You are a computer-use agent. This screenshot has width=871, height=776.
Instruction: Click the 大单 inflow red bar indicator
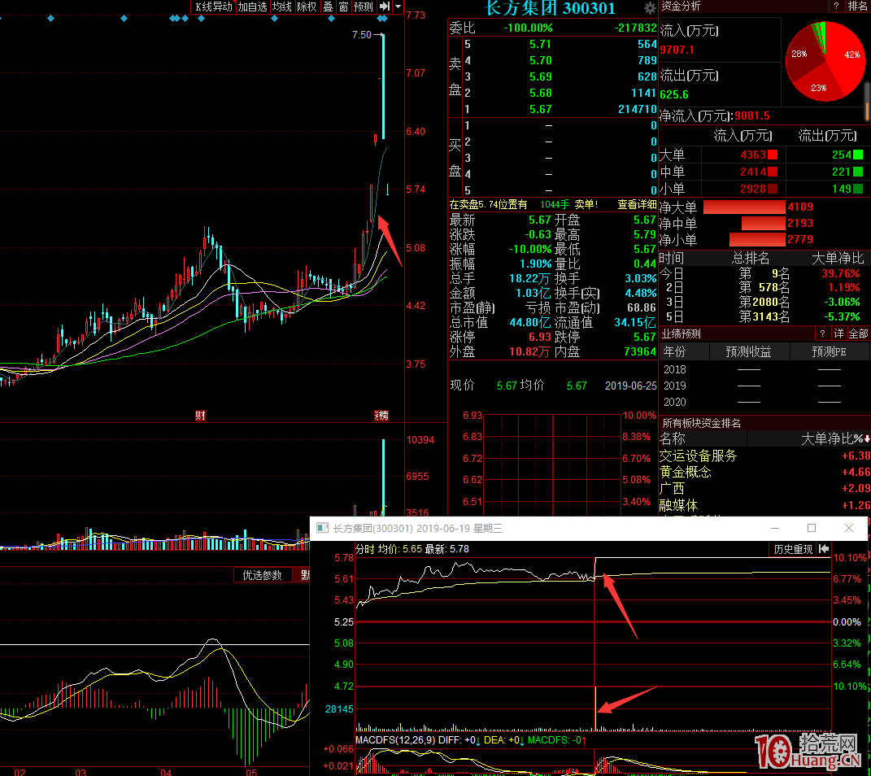click(772, 155)
